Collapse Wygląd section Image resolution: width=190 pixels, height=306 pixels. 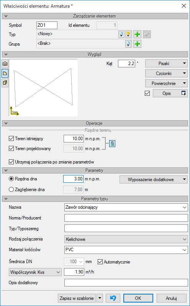(5, 54)
